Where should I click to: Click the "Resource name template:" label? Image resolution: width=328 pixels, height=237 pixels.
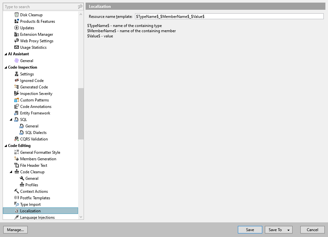click(110, 17)
